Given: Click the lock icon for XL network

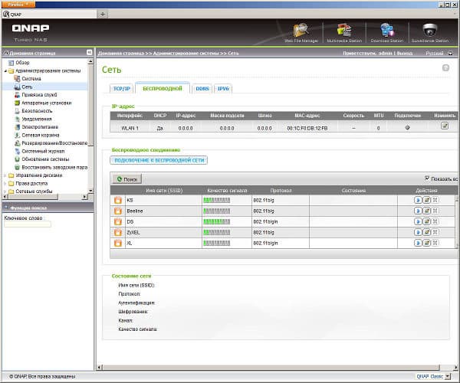Looking at the screenshot, I should tap(117, 244).
